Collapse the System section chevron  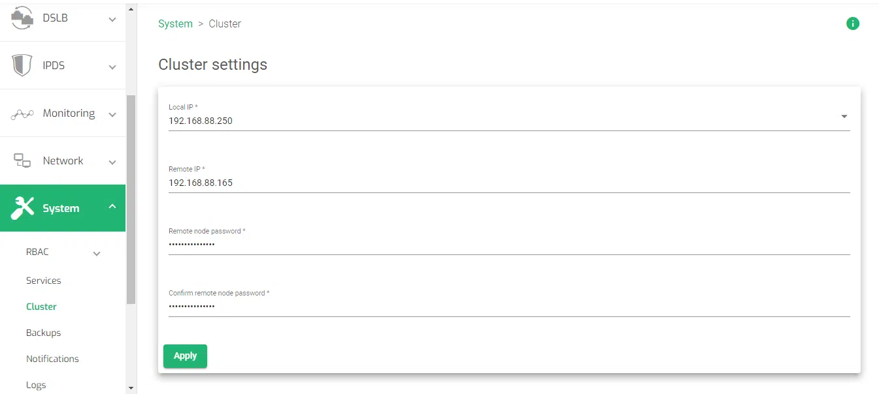[112, 207]
